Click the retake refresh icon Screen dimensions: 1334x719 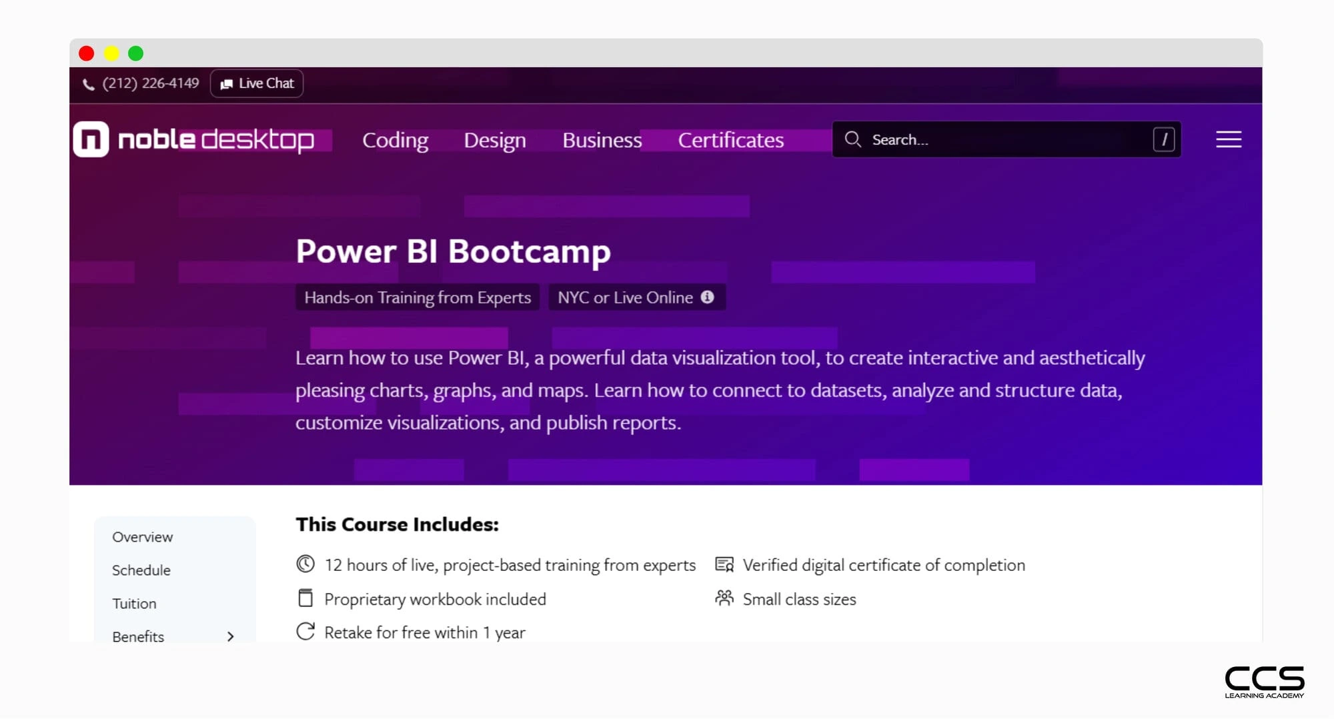[x=305, y=632]
